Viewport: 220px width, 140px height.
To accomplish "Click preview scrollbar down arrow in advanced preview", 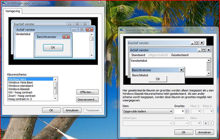I will (x=209, y=73).
